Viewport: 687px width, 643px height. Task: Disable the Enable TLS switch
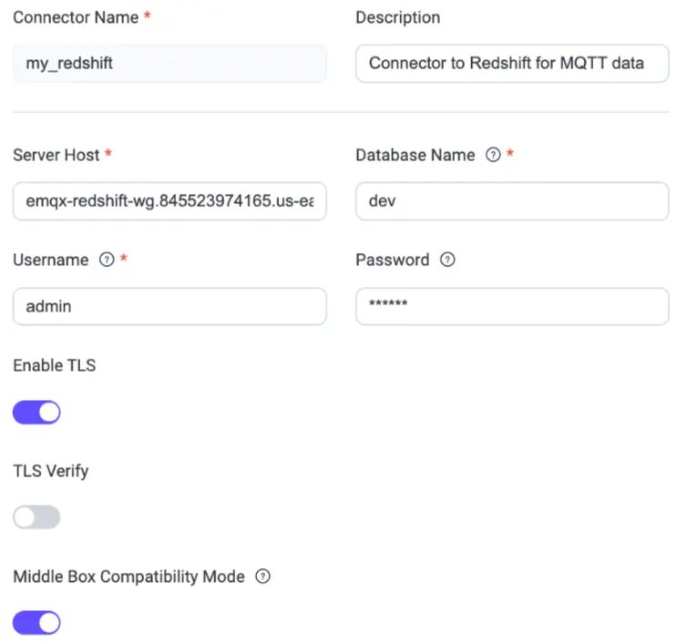point(36,413)
